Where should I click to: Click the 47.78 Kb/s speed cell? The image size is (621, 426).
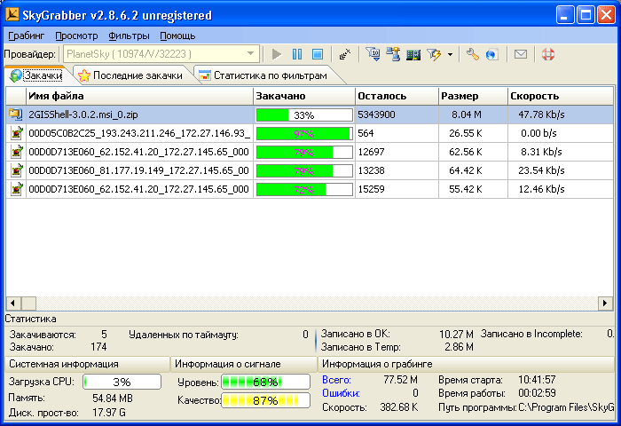point(541,114)
